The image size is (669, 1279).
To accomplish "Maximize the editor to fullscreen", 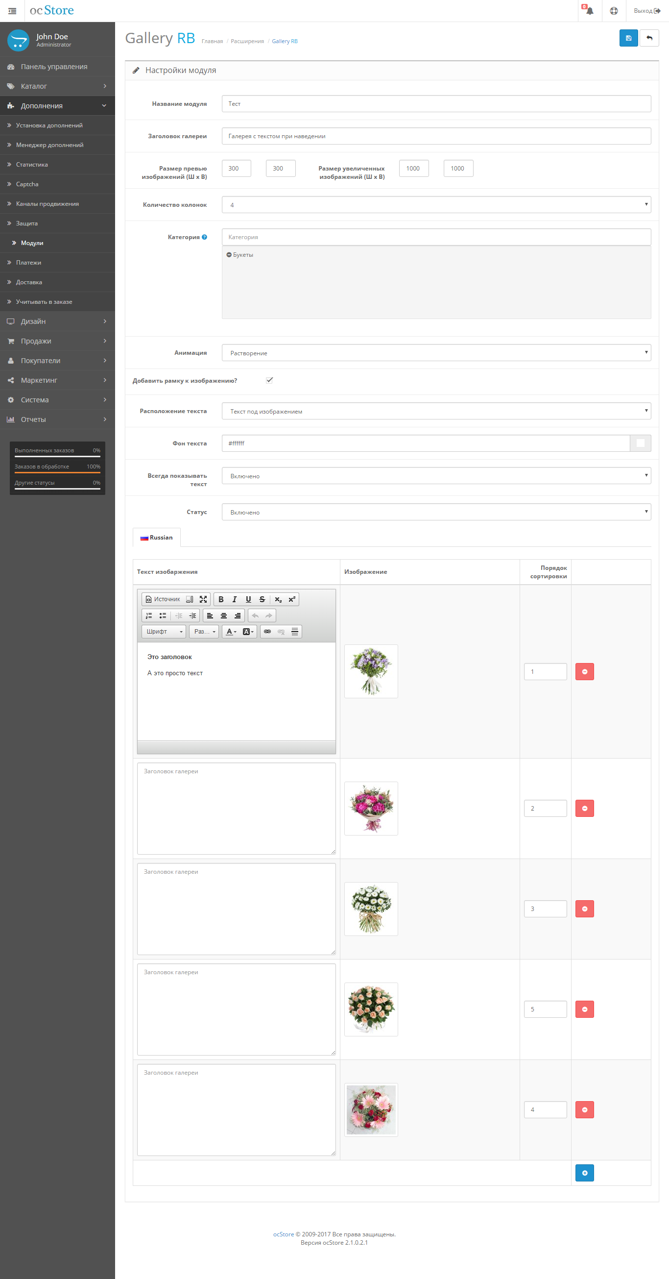I will [x=203, y=599].
